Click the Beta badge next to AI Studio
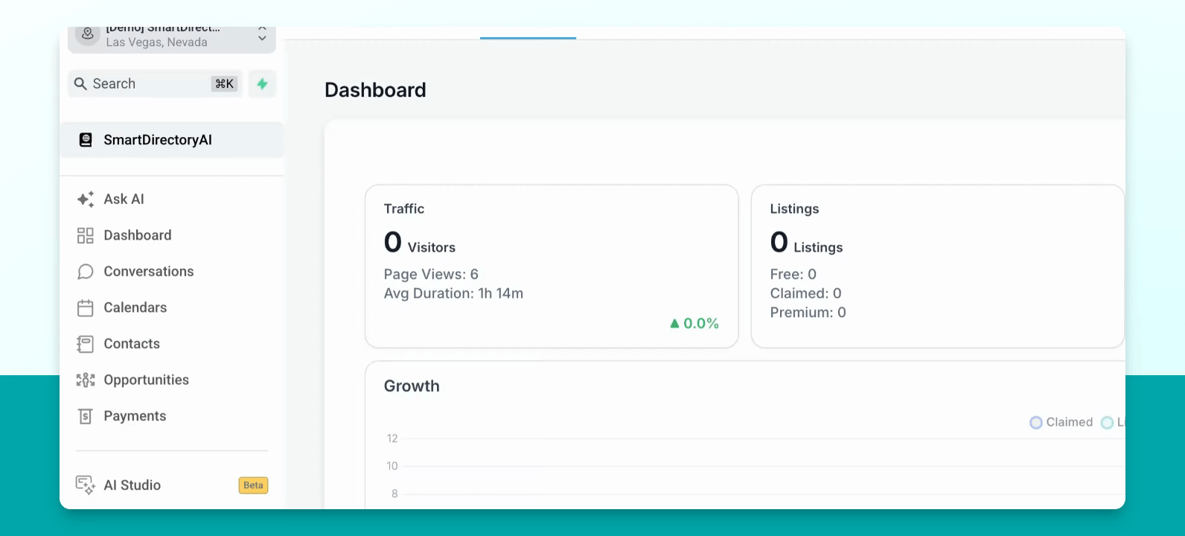Screen dimensions: 1185x536 [253, 485]
